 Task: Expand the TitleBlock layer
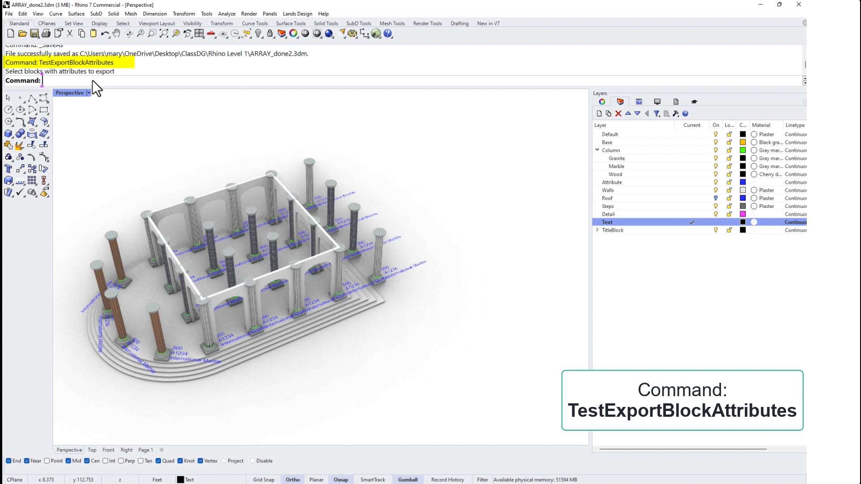pyautogui.click(x=597, y=230)
